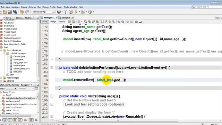This screenshot has width=222, height=125.
Task: Click the Last Edit icon in editor toolbar
Action: 69,22
